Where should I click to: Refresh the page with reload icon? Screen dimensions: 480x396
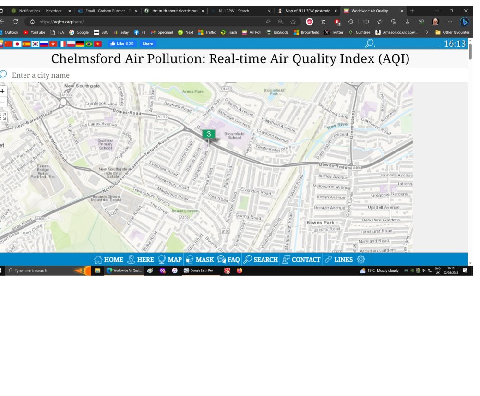[15, 22]
